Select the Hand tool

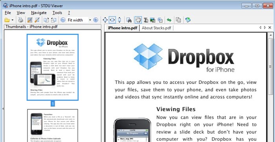click(138, 20)
